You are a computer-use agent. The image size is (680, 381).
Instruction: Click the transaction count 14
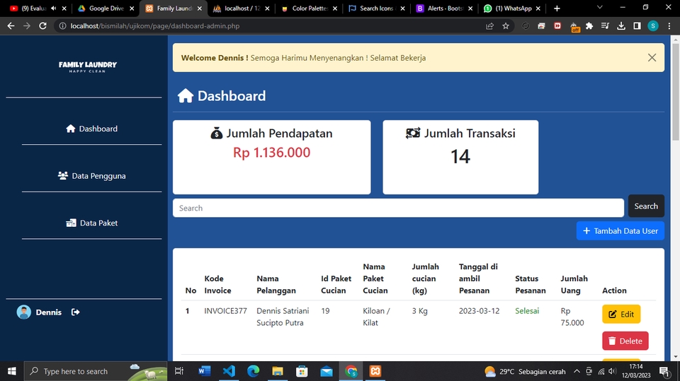click(x=460, y=157)
